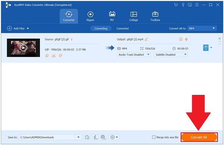224x145 pixels.
Task: Open the Subtitle Disabled dropdown
Action: (x=171, y=55)
